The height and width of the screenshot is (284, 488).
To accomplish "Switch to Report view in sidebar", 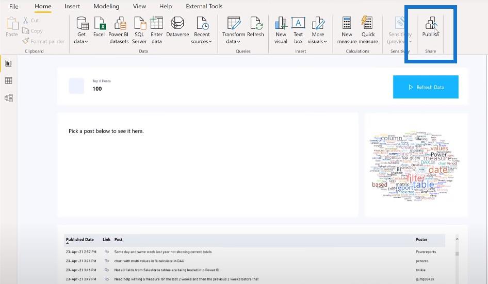I will (9, 63).
